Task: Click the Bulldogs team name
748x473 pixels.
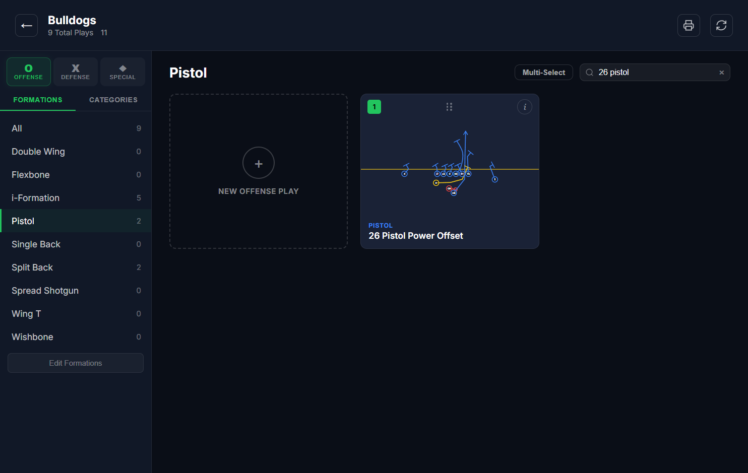Action: coord(72,20)
